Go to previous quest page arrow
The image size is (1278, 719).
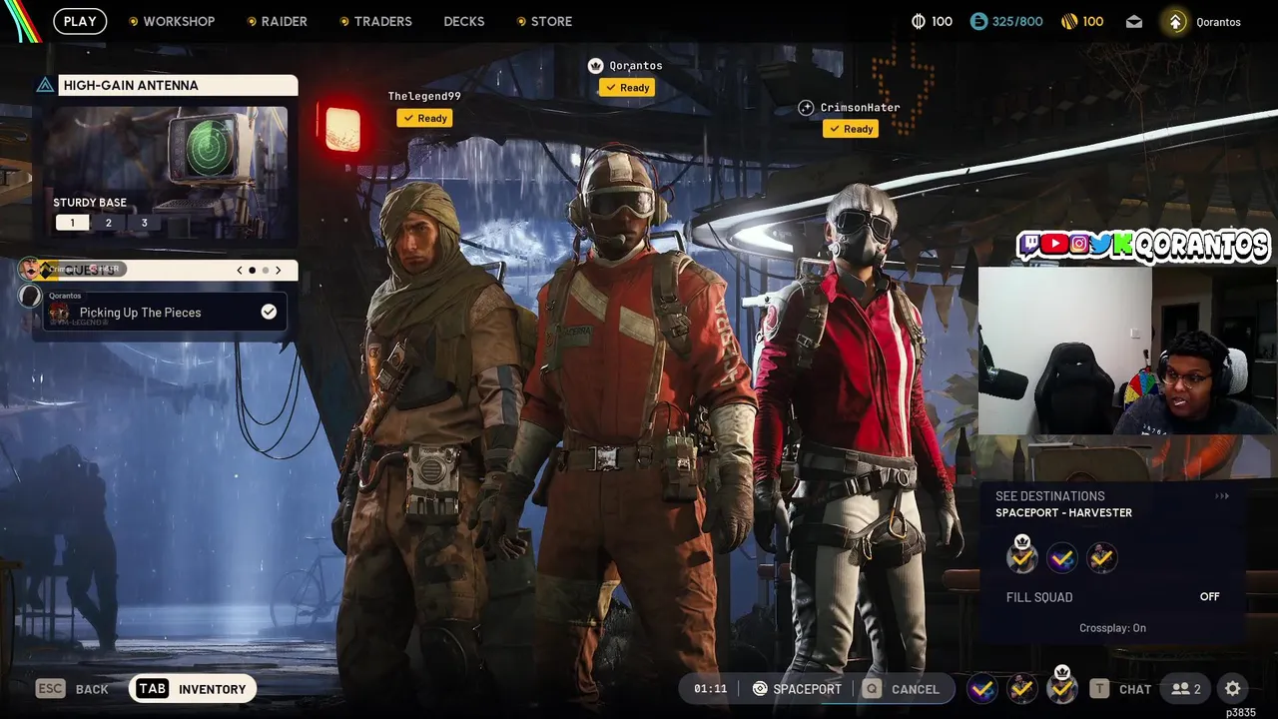[x=240, y=270]
